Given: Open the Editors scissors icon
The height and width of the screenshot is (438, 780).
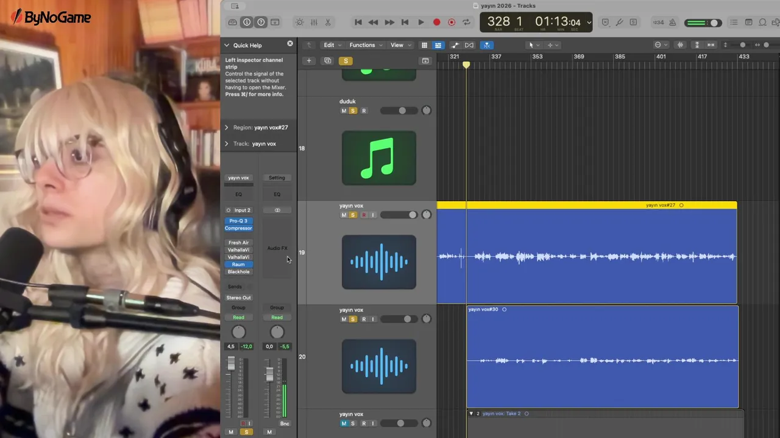Looking at the screenshot, I should tap(328, 23).
